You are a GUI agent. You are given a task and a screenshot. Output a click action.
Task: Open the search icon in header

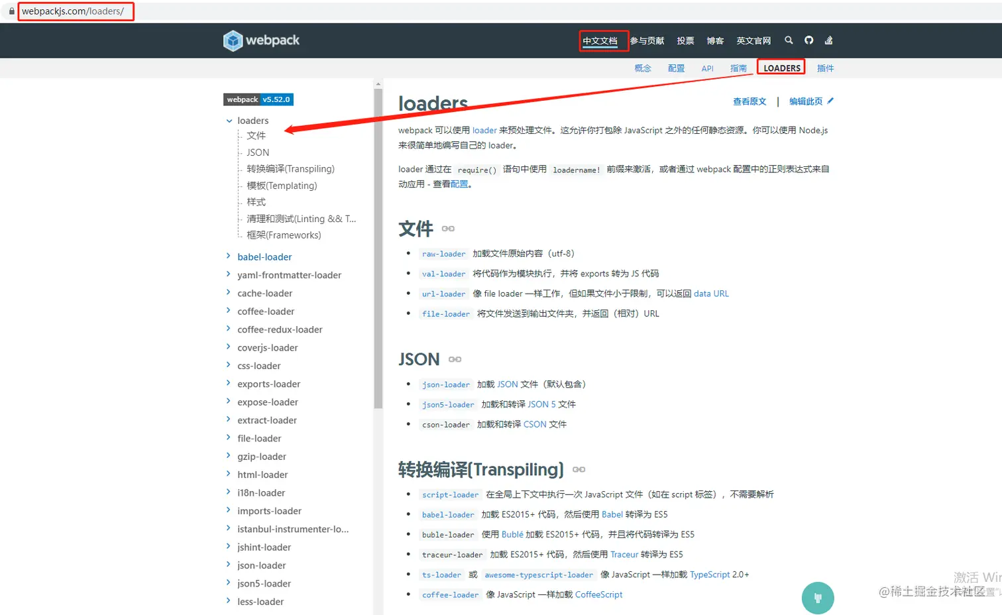tap(789, 40)
